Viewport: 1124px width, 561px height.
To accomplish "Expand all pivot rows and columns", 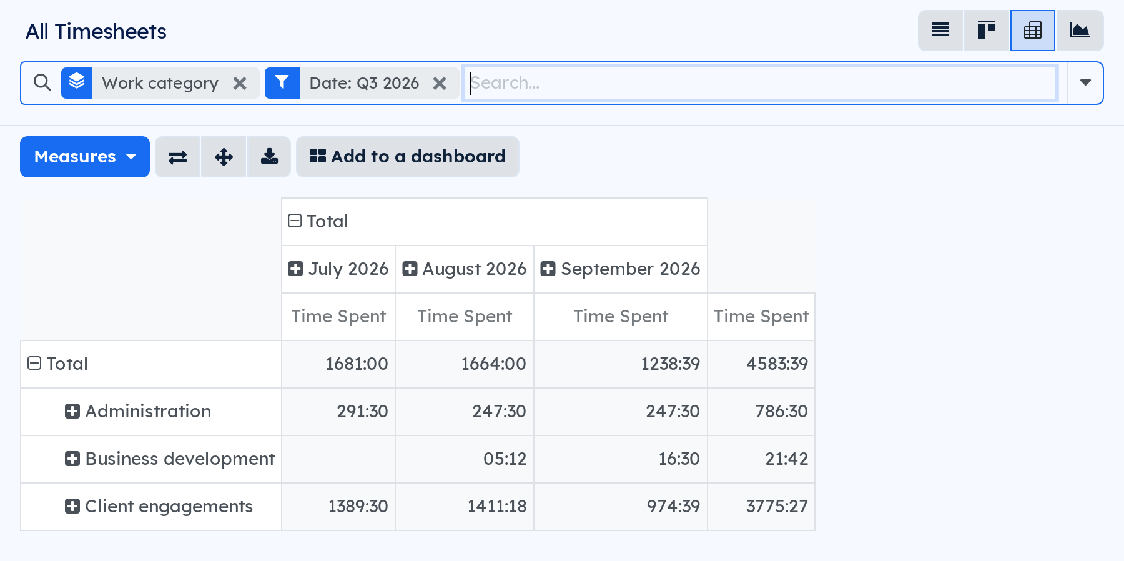I will click(x=224, y=157).
